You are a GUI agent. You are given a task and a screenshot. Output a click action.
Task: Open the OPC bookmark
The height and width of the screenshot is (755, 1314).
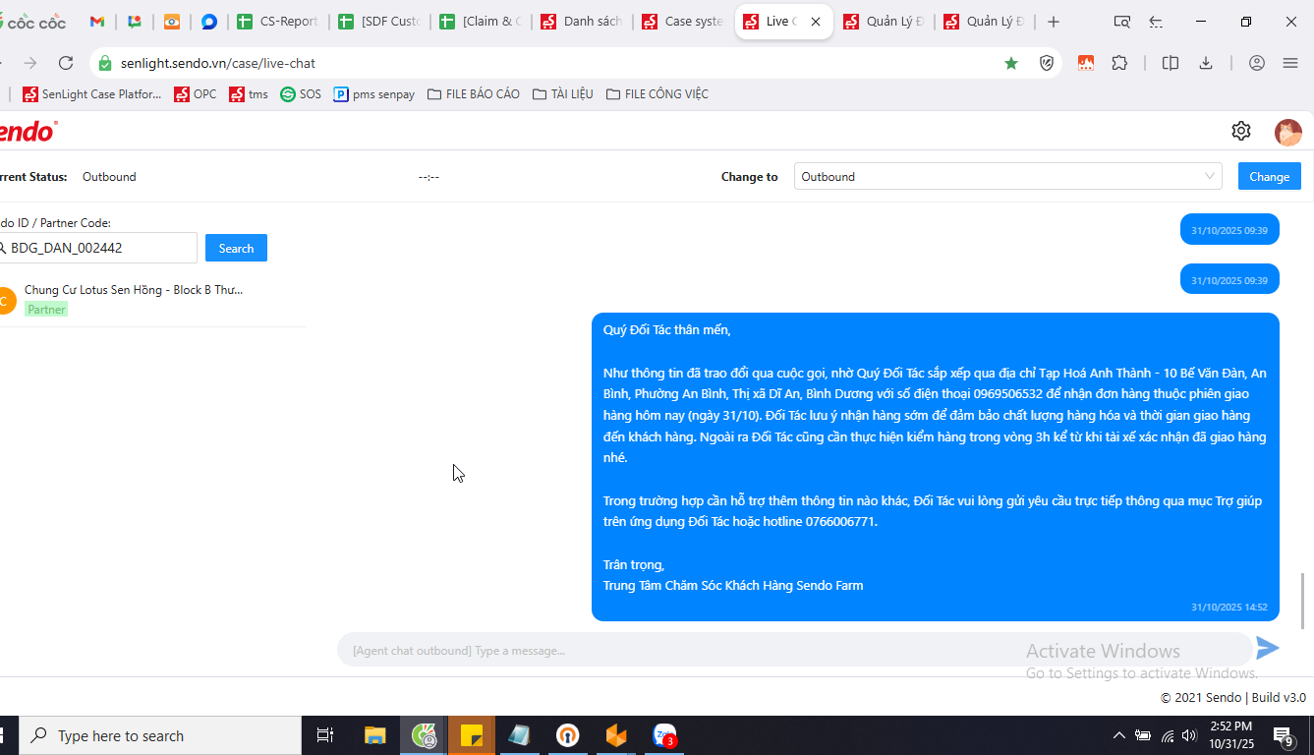196,94
